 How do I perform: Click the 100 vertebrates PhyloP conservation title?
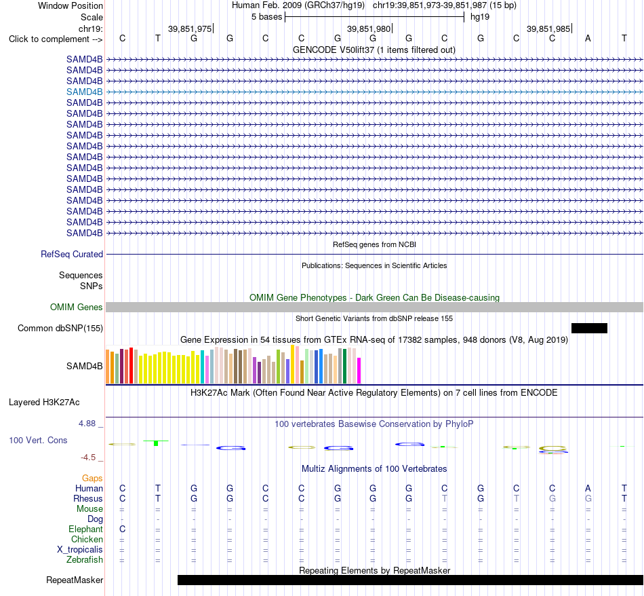click(x=374, y=424)
